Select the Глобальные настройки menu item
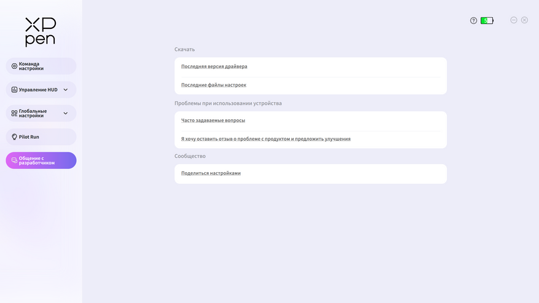The image size is (539, 303). (x=41, y=113)
